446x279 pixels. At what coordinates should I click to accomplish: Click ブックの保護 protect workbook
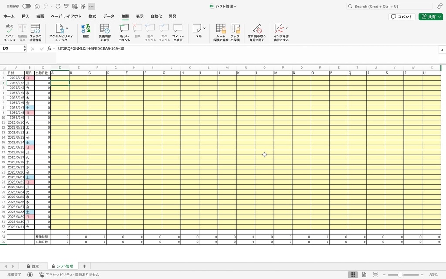pyautogui.click(x=235, y=32)
